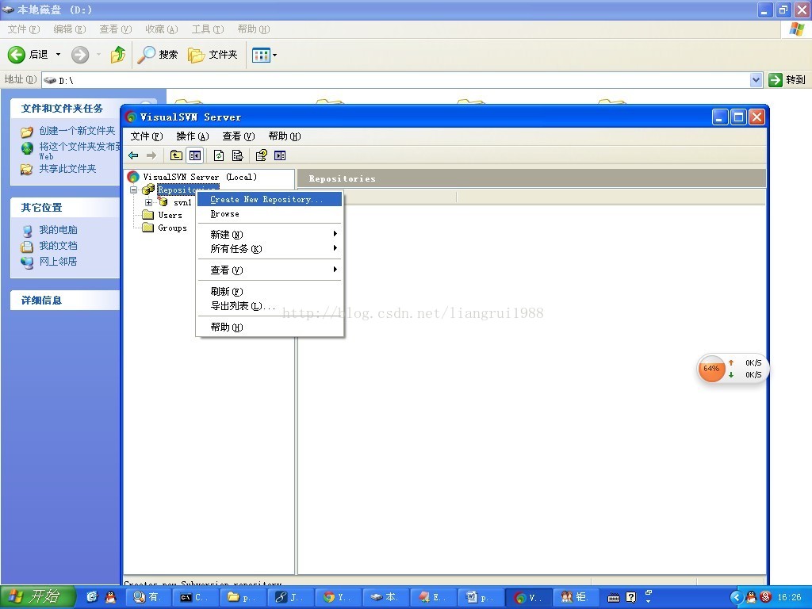Toggle the Show/Hide action pane icon

(280, 155)
